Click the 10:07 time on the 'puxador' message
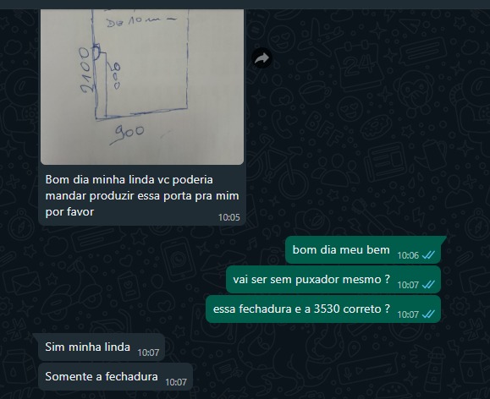Image resolution: width=490 pixels, height=399 pixels. [408, 285]
